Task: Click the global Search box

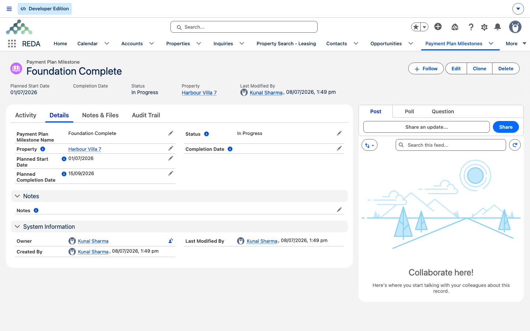Action: coord(244,27)
